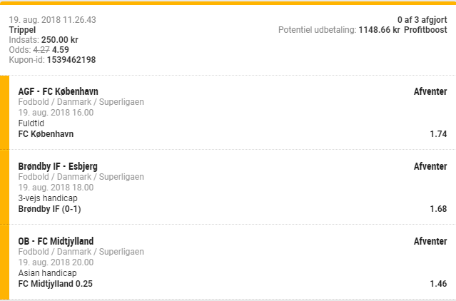This screenshot has height=301, width=456.
Task: Open the Brøndby IF - Esbjerg match
Action: point(58,166)
